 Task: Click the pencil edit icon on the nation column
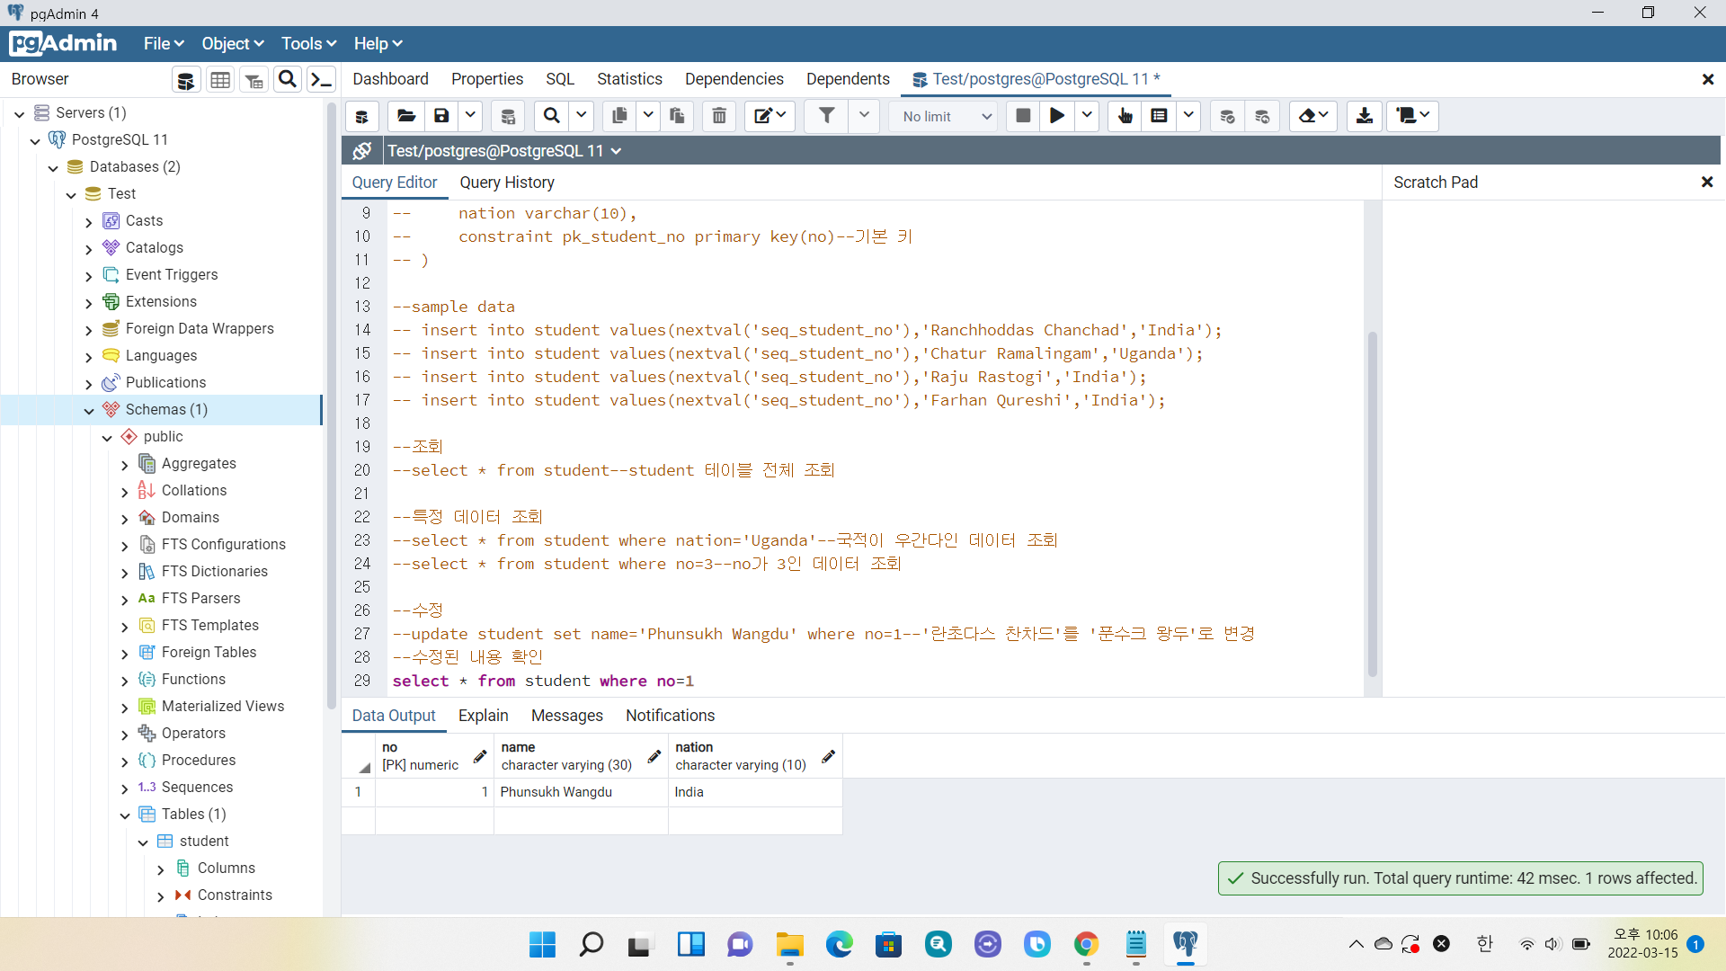pyautogui.click(x=828, y=756)
